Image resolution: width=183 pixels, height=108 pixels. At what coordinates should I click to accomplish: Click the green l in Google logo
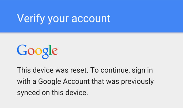pyautogui.click(x=50, y=50)
